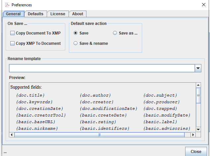Open the About tab
The height and width of the screenshot is (156, 210).
tap(78, 14)
